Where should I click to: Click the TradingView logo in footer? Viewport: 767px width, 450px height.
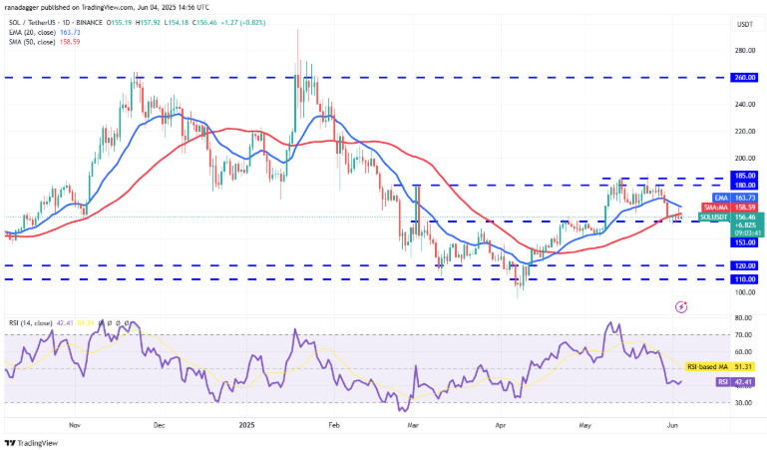(32, 443)
